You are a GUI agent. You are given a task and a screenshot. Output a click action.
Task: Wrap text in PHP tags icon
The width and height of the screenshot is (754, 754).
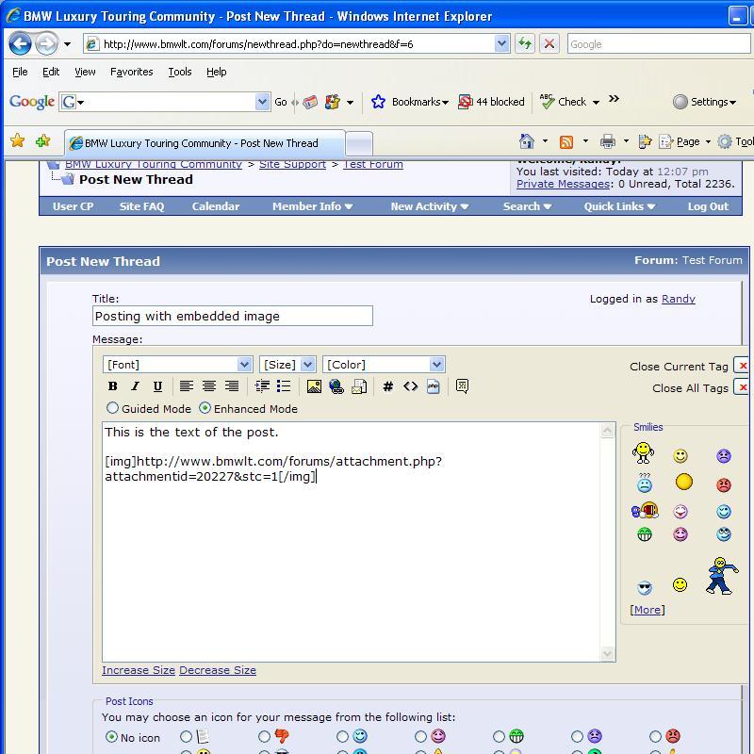tap(434, 386)
